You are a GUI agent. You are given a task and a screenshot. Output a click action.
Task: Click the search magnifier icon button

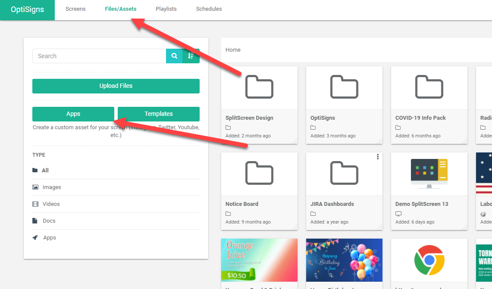pyautogui.click(x=174, y=56)
